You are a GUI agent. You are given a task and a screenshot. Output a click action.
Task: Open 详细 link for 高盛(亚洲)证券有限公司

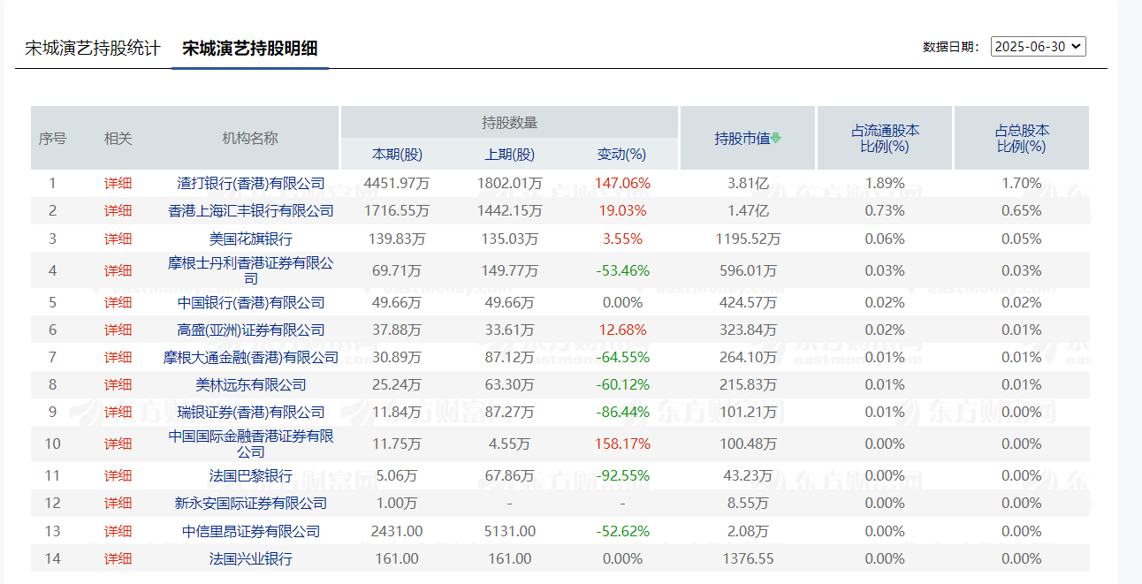(118, 330)
